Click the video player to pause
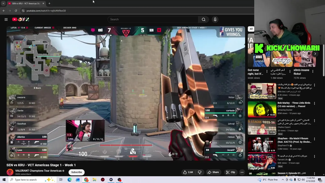 tap(126, 93)
